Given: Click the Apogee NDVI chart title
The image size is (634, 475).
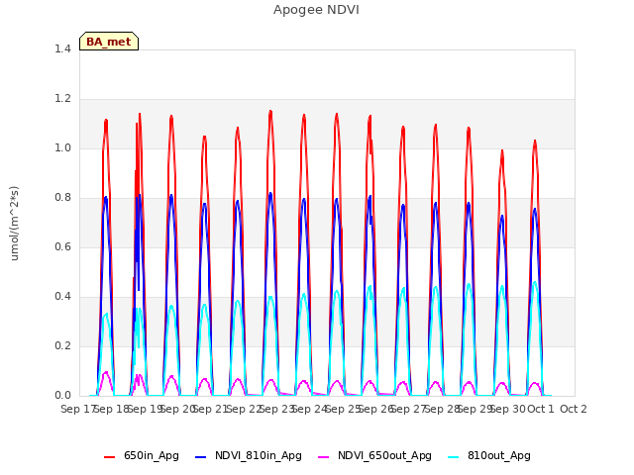Looking at the screenshot, I should pos(316,10).
